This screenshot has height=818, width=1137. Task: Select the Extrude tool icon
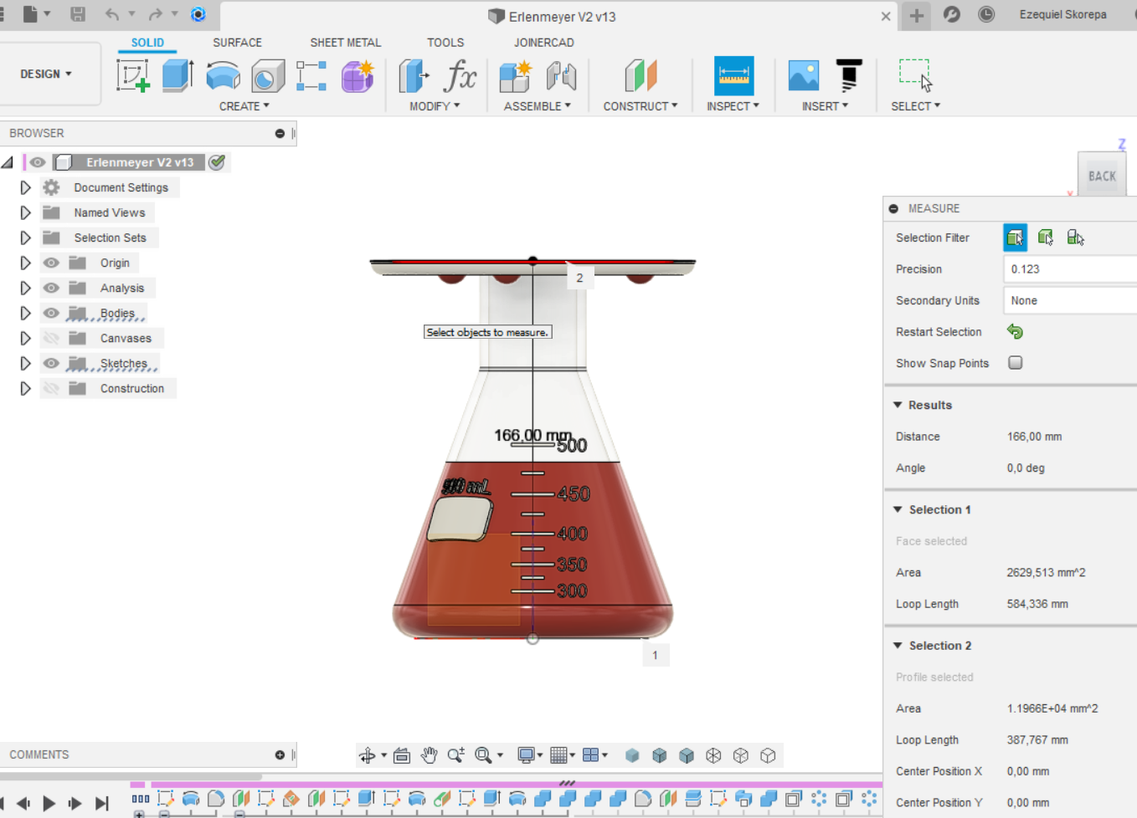(x=177, y=76)
